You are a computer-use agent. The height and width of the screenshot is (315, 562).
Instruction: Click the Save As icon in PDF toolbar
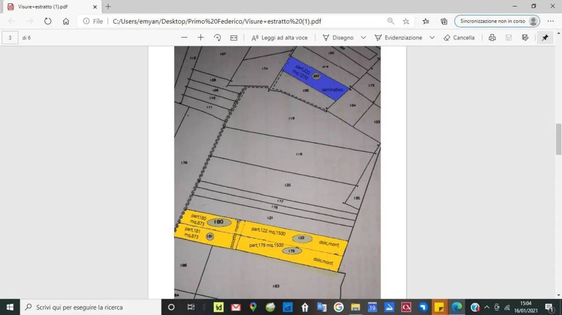[525, 38]
